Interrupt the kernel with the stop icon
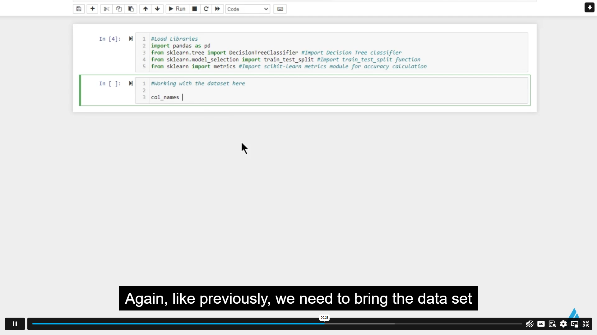The image size is (597, 335). pos(194,9)
